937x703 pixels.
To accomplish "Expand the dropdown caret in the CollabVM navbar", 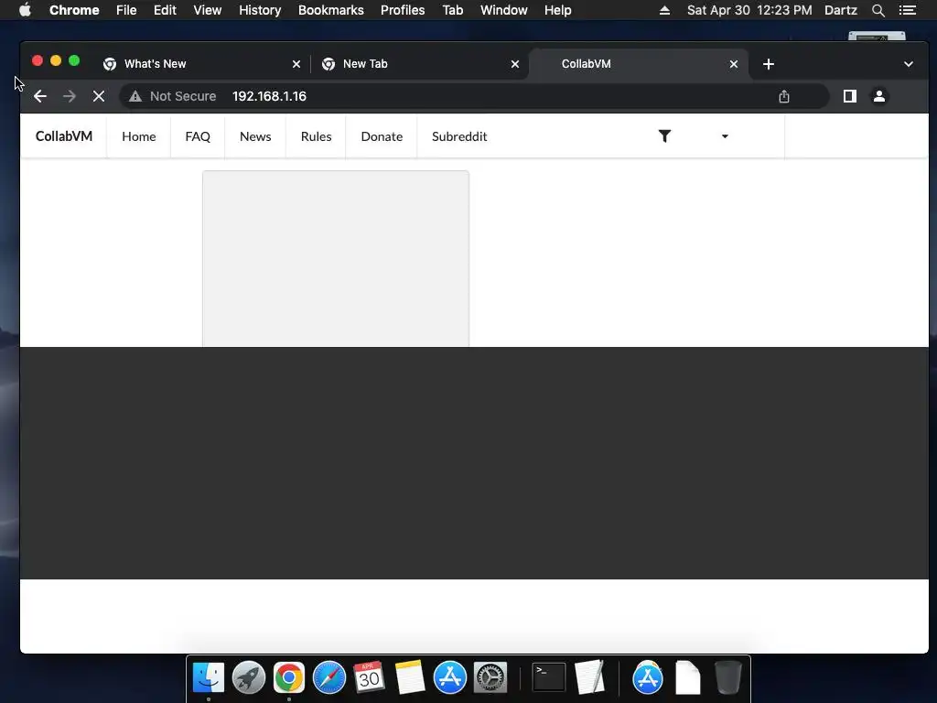I will (x=725, y=136).
